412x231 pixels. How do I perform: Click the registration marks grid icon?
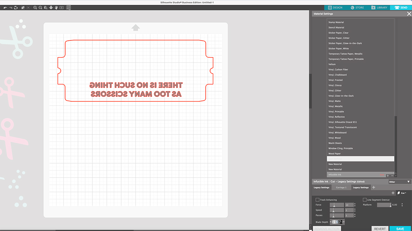click(x=69, y=7)
